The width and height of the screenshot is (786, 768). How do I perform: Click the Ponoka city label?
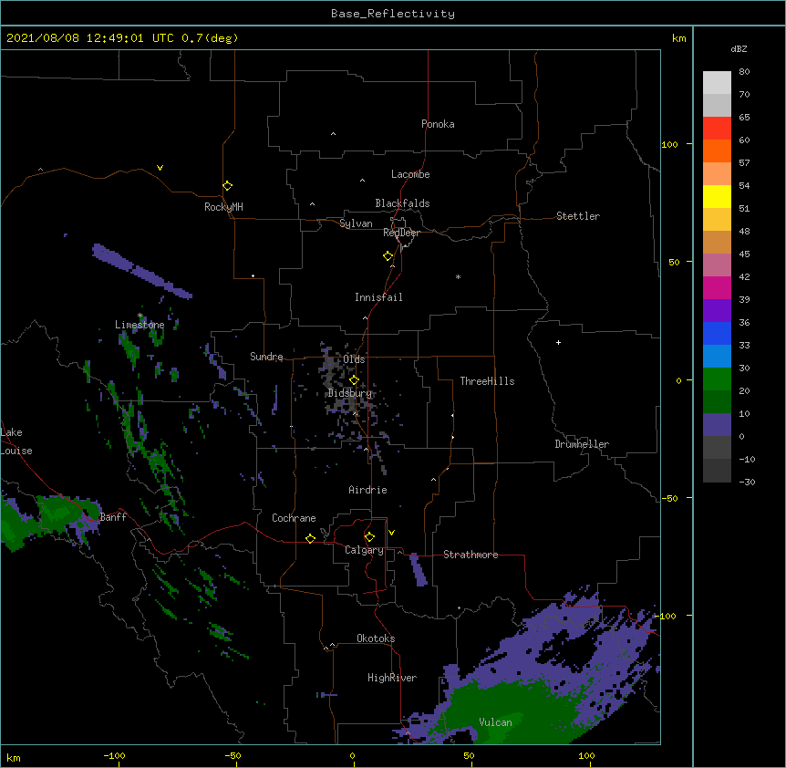pyautogui.click(x=438, y=124)
